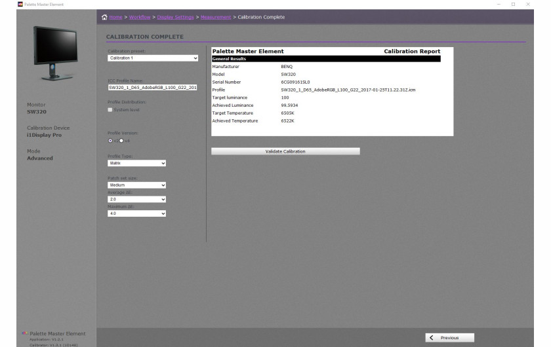Image resolution: width=551 pixels, height=347 pixels.
Task: Click the Model value SW320 in the report
Action: point(289,75)
